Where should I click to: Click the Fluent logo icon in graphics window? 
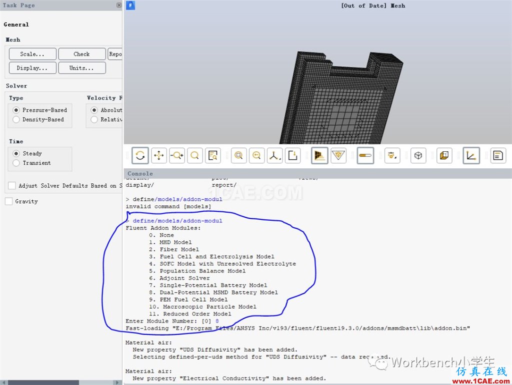click(x=130, y=5)
